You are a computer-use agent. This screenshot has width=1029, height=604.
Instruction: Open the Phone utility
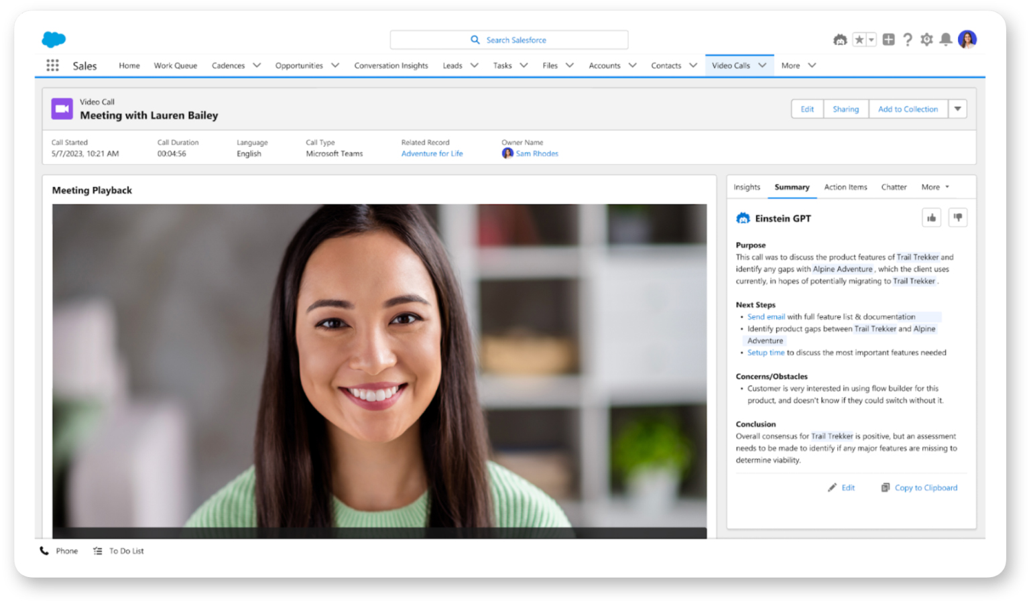click(x=59, y=551)
